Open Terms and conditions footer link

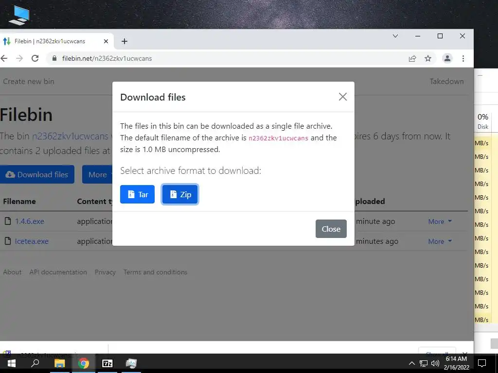click(x=155, y=272)
